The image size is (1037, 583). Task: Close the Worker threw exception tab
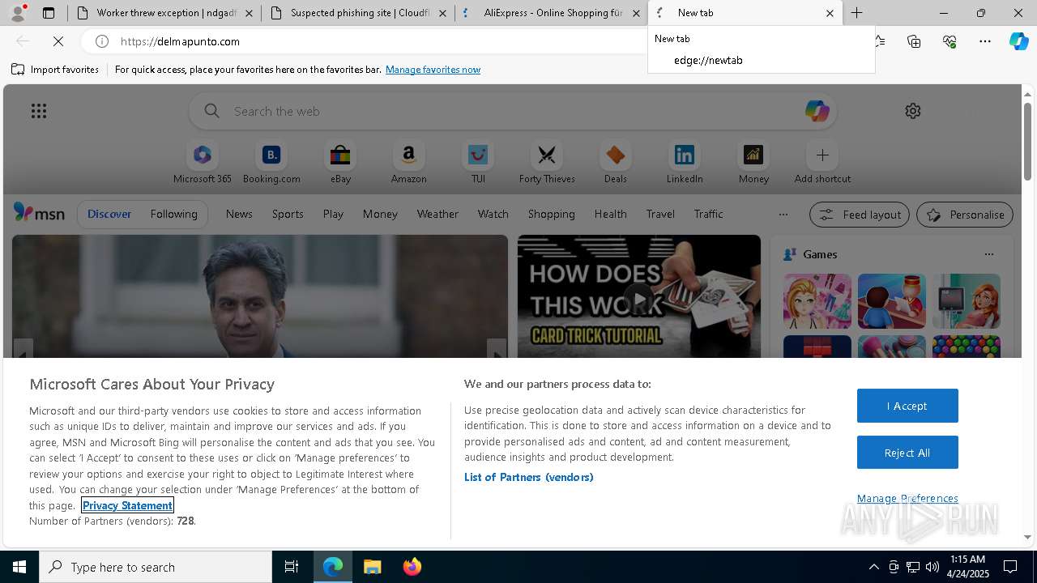(x=249, y=13)
